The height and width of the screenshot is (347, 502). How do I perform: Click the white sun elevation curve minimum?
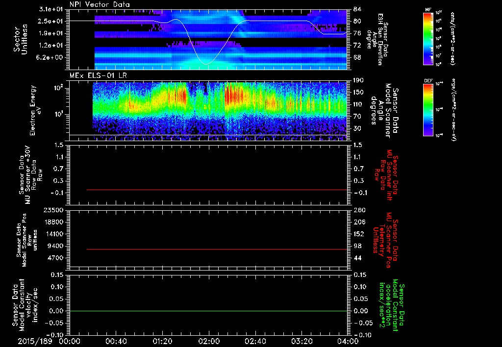pyautogui.click(x=206, y=64)
